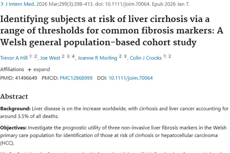Click affiliation 4 superscript beside Joe West
This screenshot has width=230, height=153.
(x=73, y=56)
